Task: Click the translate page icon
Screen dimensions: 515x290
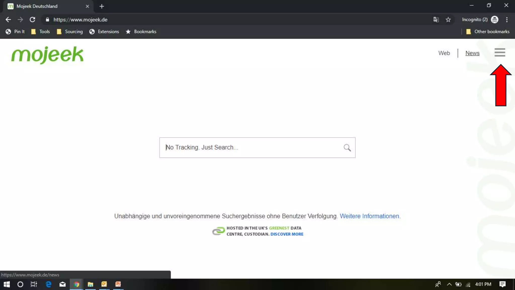Action: pyautogui.click(x=436, y=20)
